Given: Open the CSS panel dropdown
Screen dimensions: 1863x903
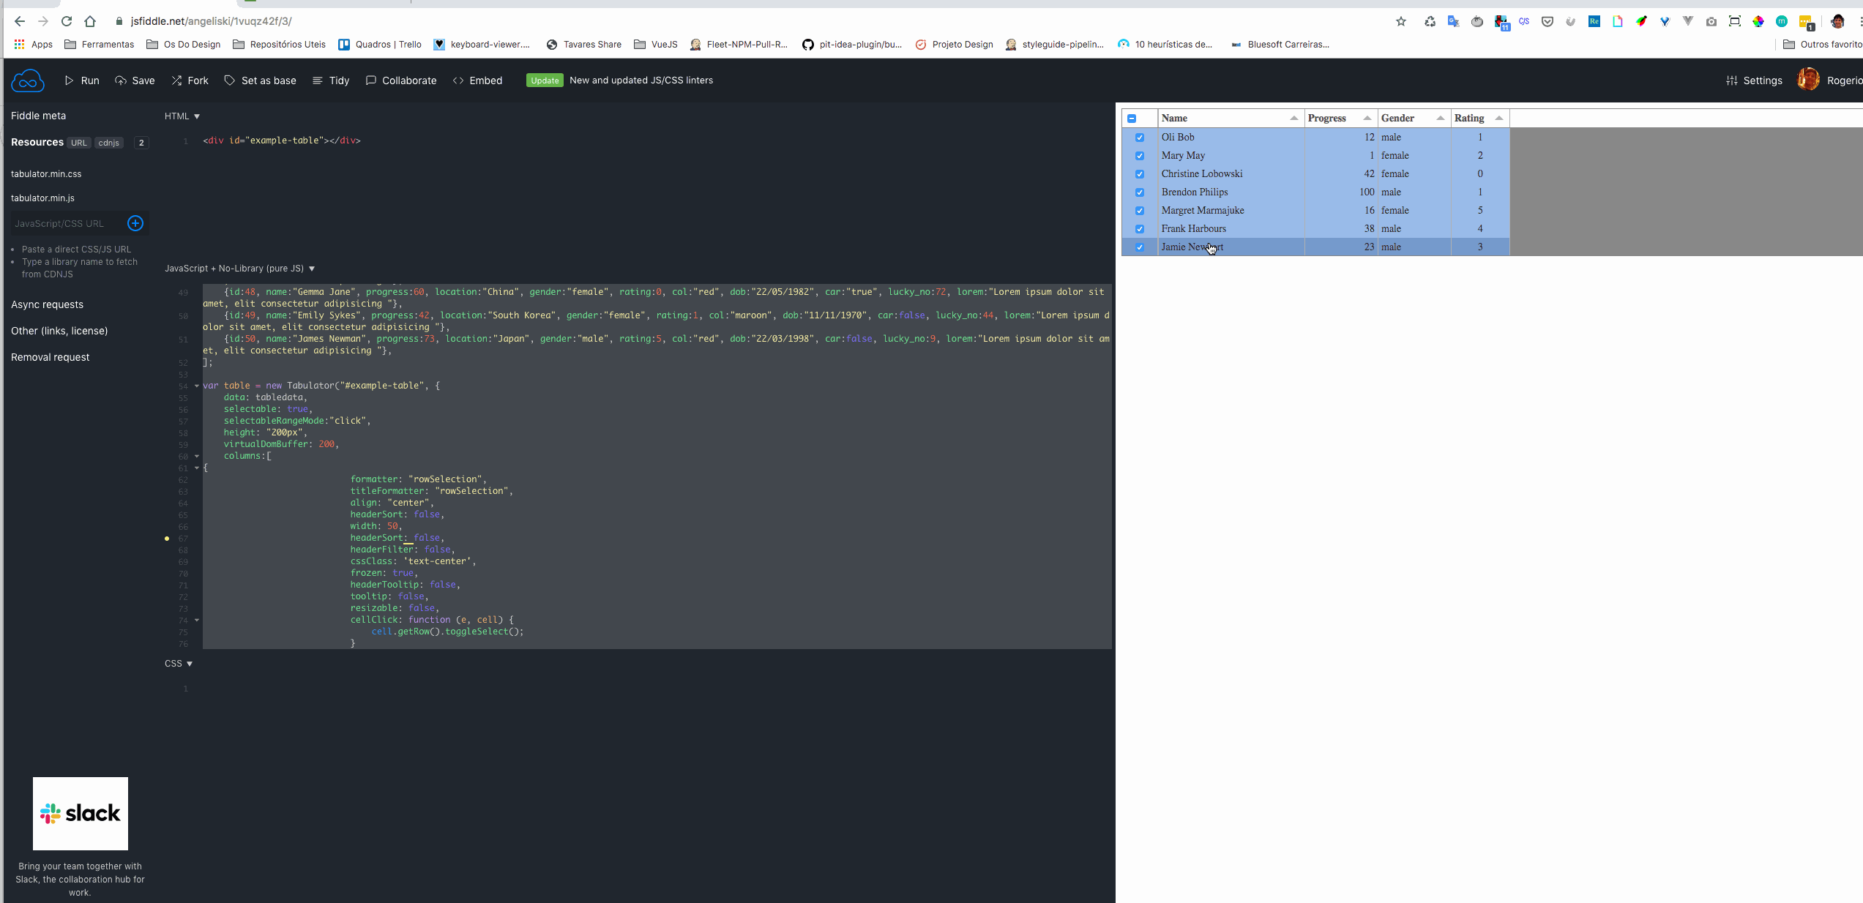Looking at the screenshot, I should 178,663.
